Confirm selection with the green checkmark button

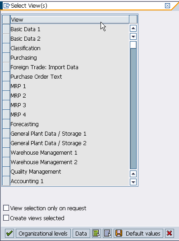(x=9, y=233)
